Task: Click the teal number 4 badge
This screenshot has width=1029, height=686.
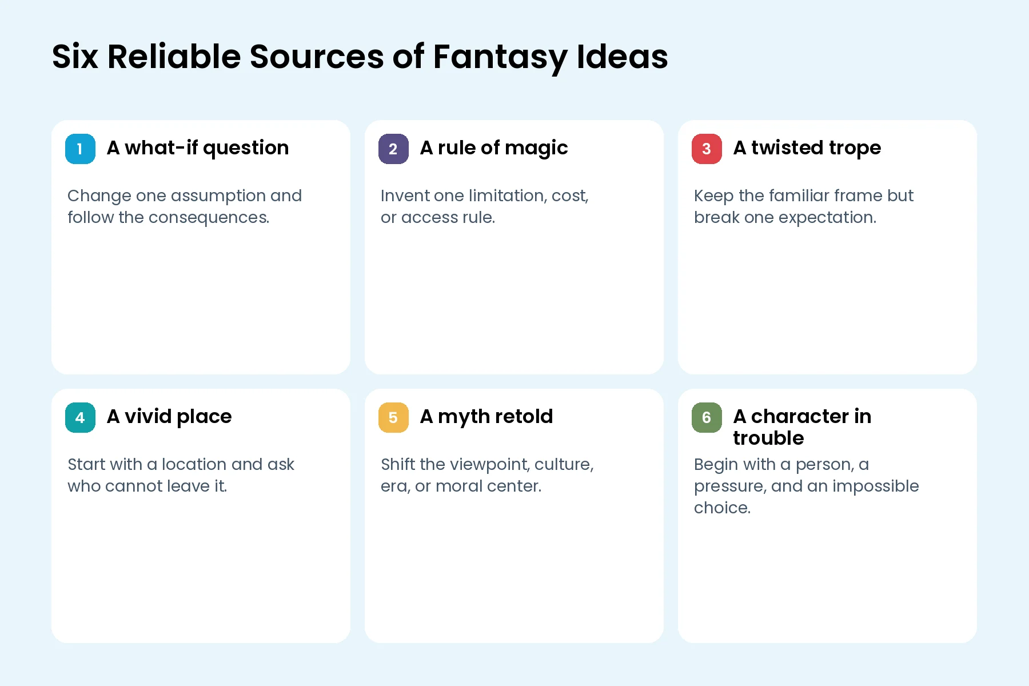Action: [80, 417]
